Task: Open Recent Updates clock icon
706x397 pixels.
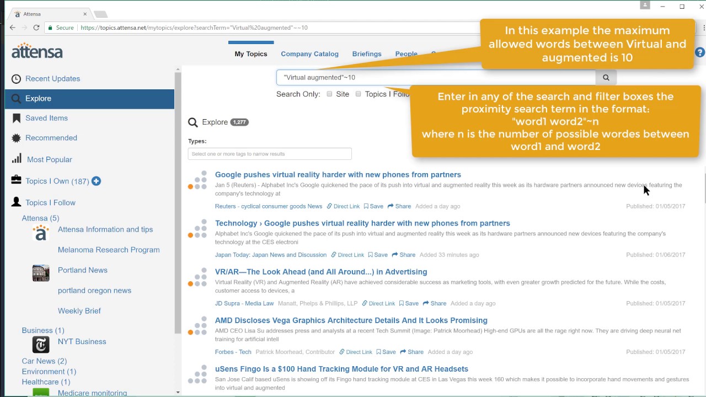Action: tap(17, 79)
